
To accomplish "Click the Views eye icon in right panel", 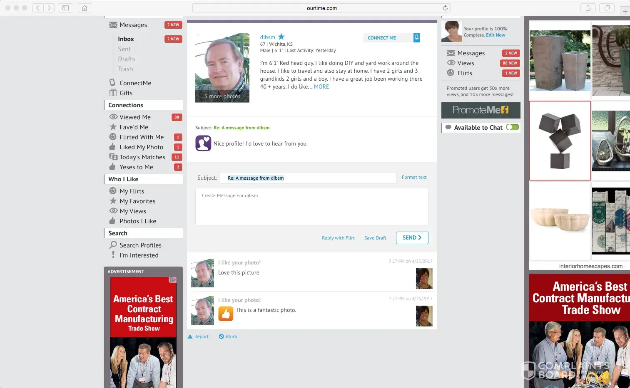I will [x=451, y=63].
